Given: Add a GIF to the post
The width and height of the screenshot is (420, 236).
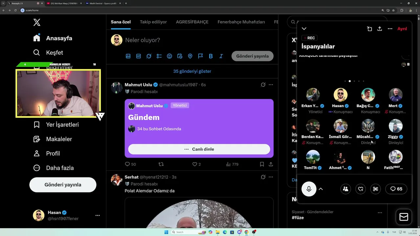Looking at the screenshot, I should click(x=138, y=56).
